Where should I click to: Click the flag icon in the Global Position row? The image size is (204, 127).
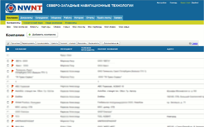(13, 102)
